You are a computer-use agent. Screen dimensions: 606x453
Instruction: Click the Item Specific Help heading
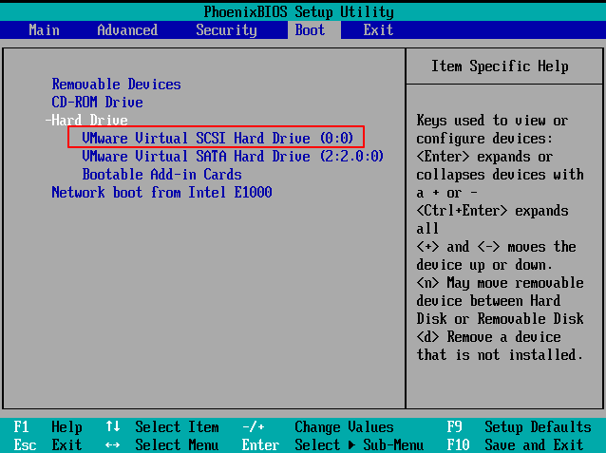point(500,66)
